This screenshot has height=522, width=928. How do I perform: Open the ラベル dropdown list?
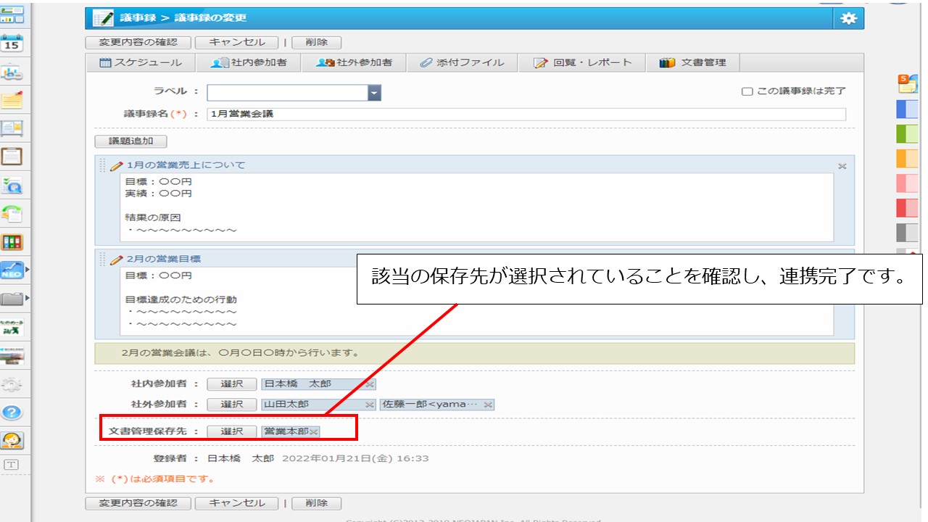[x=373, y=93]
